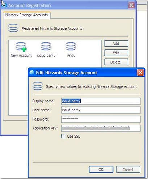This screenshot has height=179, width=148.
Task: Click the Password input field
Action: pyautogui.click(x=101, y=119)
